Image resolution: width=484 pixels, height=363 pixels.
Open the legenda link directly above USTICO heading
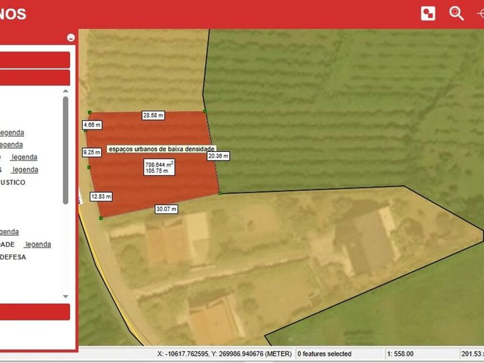pyautogui.click(x=25, y=170)
